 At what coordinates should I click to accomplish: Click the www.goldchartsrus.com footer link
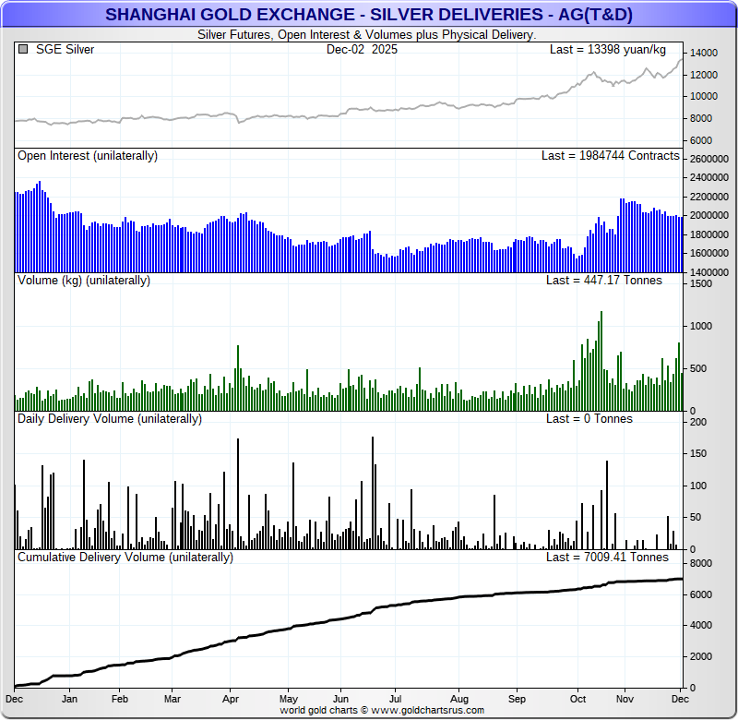427,710
